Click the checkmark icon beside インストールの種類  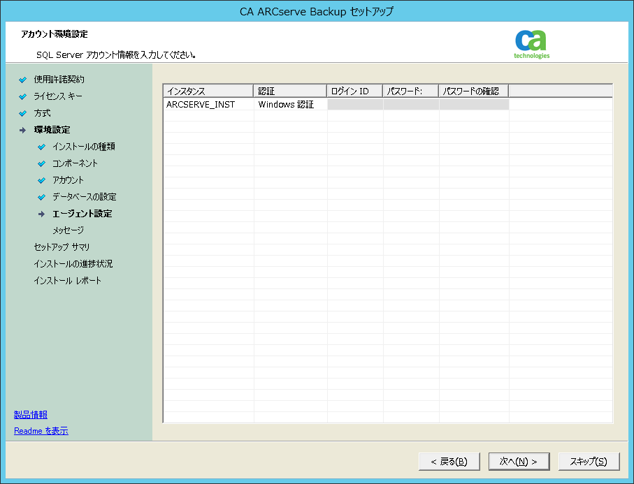click(41, 147)
